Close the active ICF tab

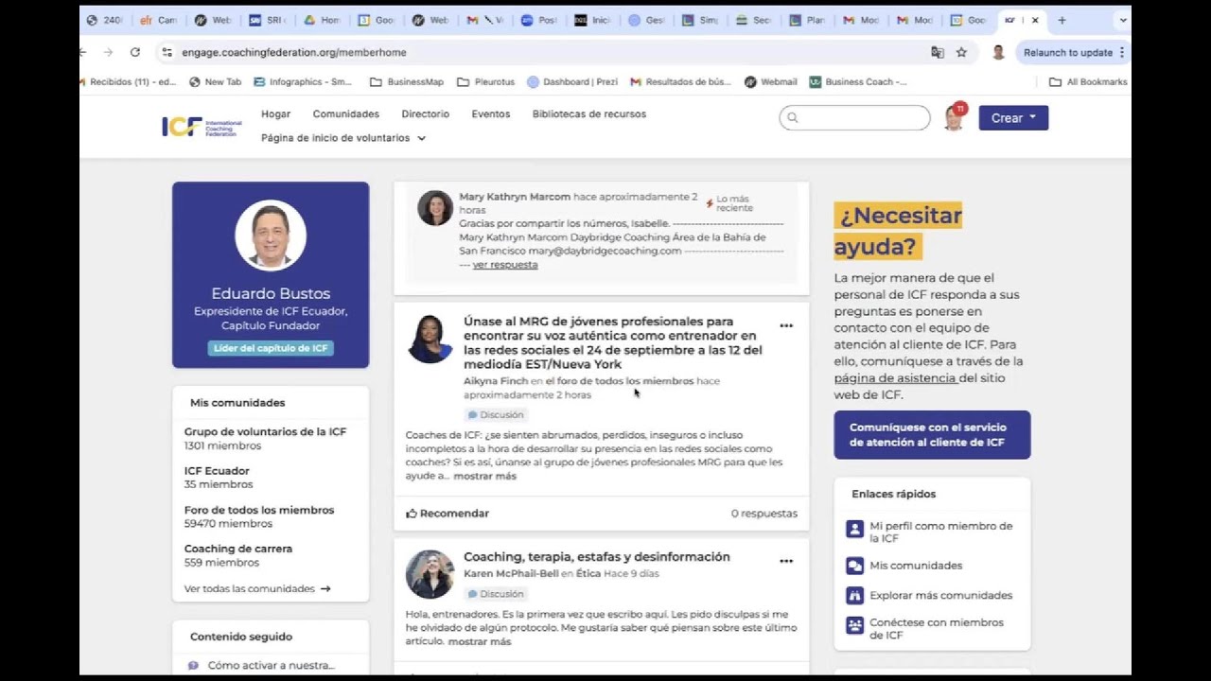coord(1035,20)
